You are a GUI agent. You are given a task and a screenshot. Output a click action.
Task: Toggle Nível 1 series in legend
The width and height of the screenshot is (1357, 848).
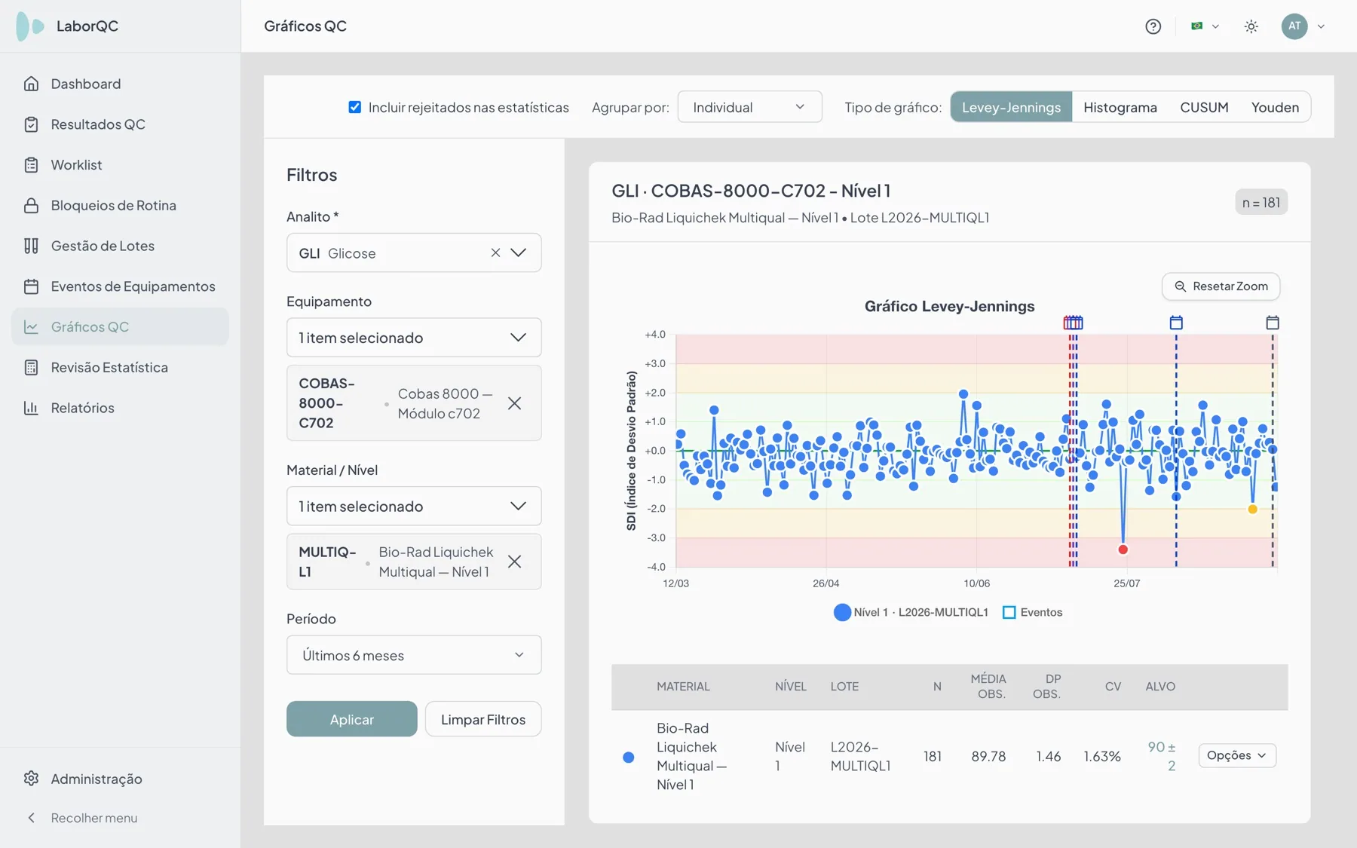[x=911, y=612]
